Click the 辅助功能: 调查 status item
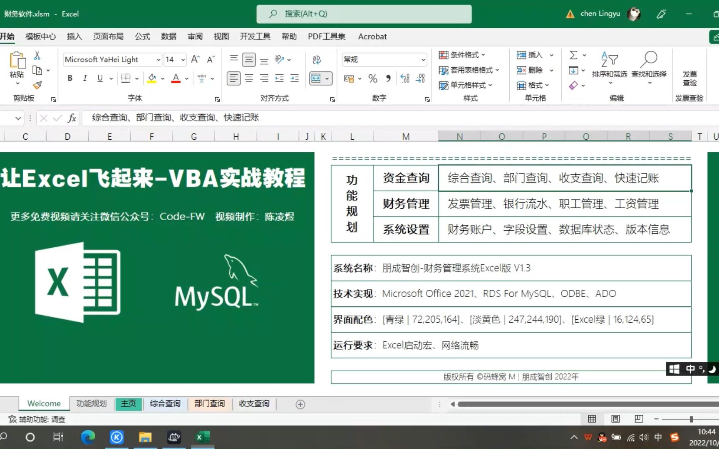This screenshot has width=719, height=449. pyautogui.click(x=37, y=419)
